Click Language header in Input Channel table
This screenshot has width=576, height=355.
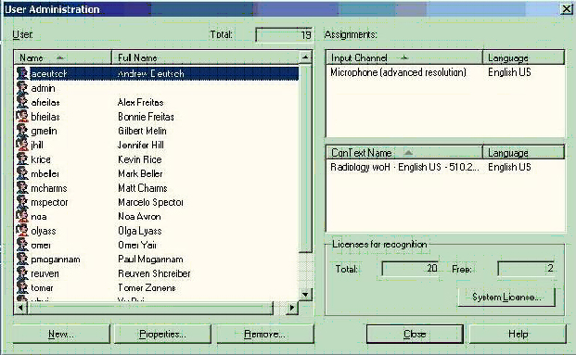(x=523, y=57)
